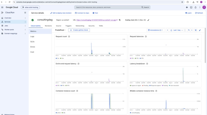Switch to the Revisions tab

(48, 26)
